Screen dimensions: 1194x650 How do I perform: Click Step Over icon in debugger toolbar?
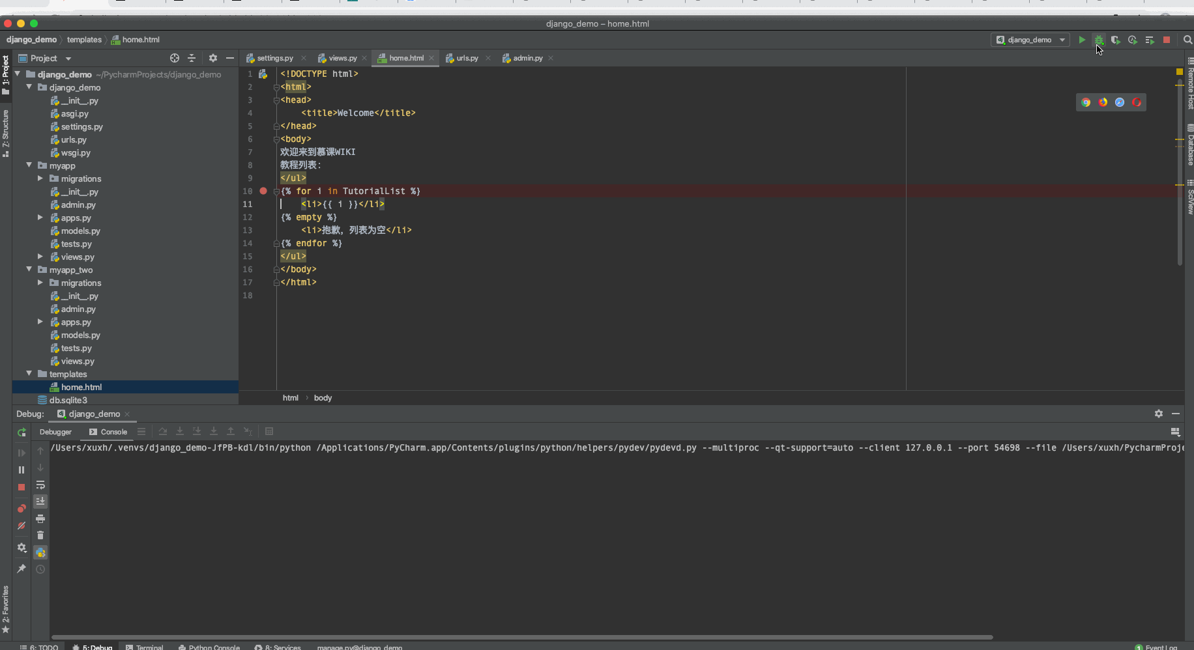(x=163, y=431)
